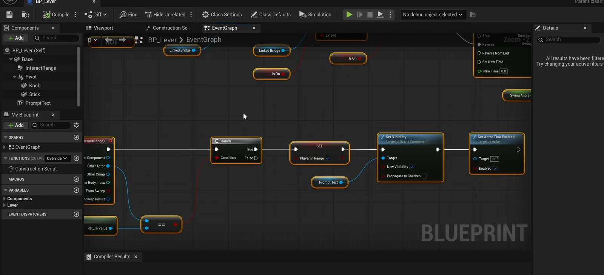Open Class Defaults
This screenshot has height=275, width=604.
(x=271, y=15)
